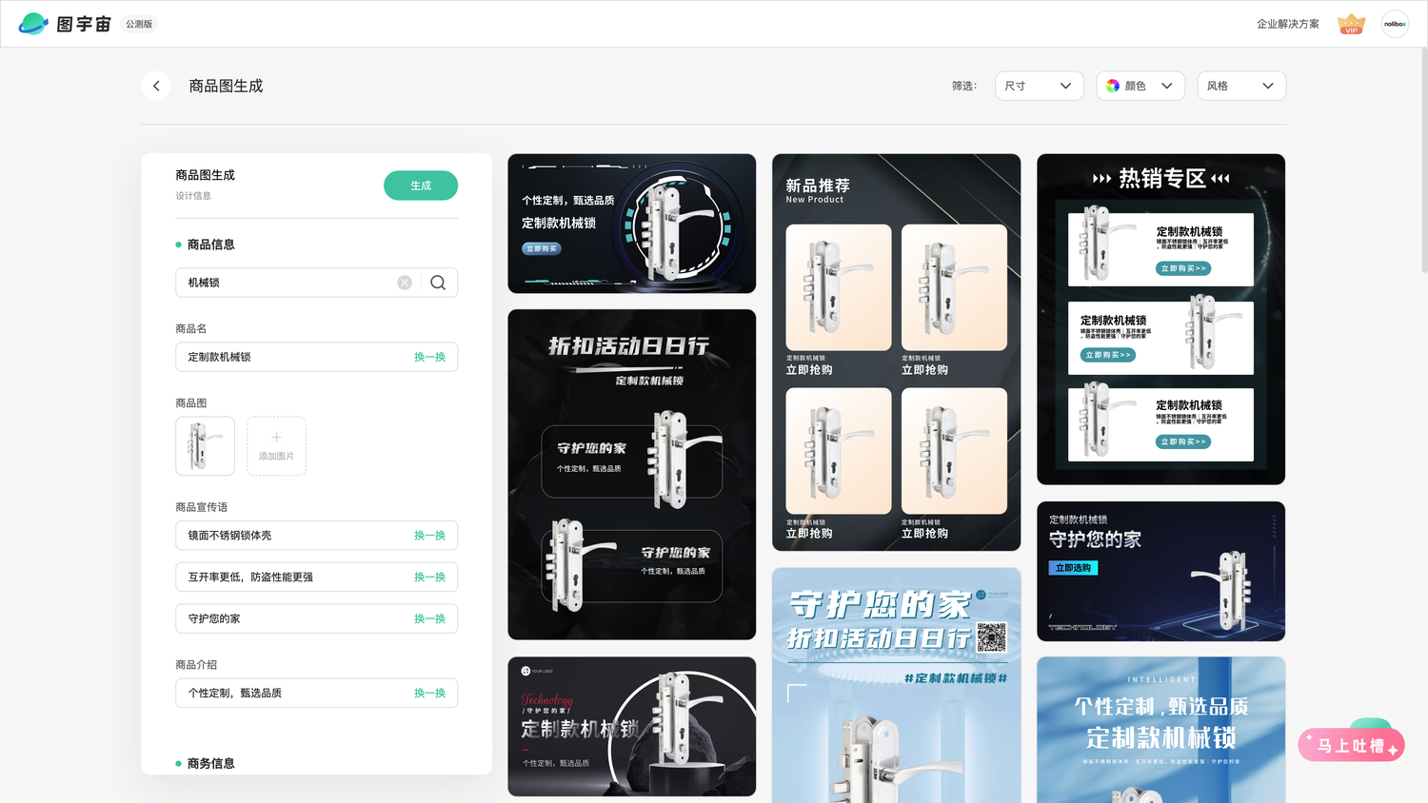Swap the 定制款机械锁 product name
The height and width of the screenshot is (803, 1428).
[x=429, y=357]
